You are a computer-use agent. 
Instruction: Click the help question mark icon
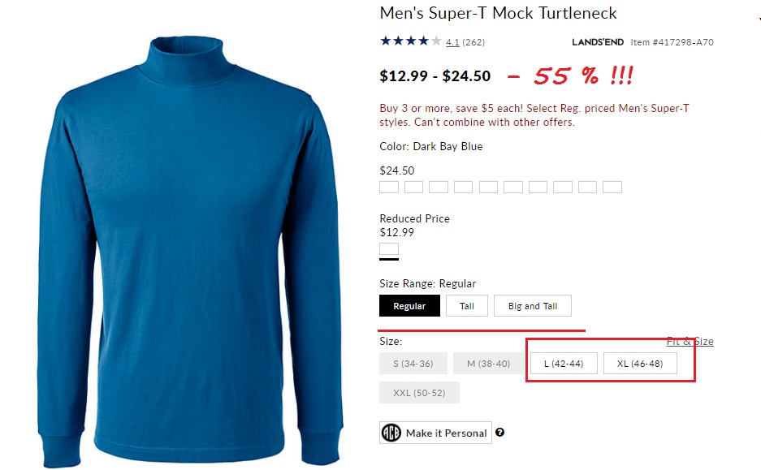(499, 433)
